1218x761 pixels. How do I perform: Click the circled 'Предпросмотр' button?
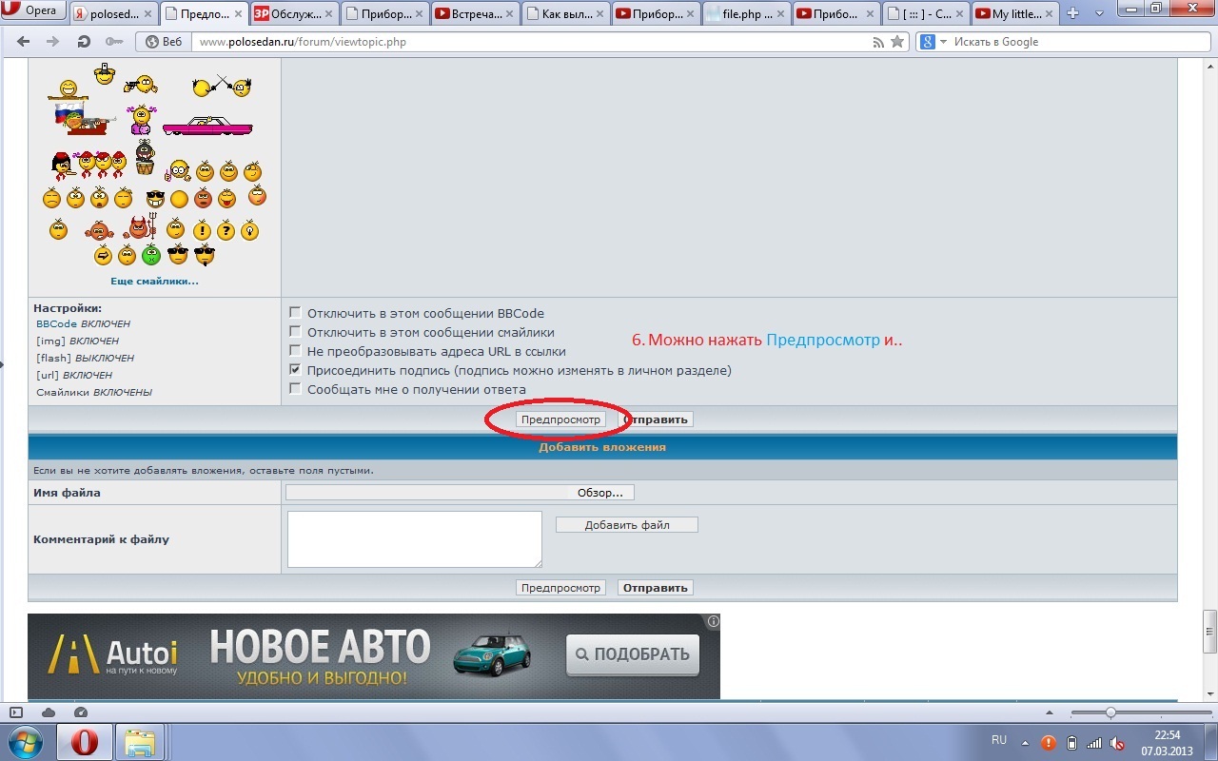560,420
